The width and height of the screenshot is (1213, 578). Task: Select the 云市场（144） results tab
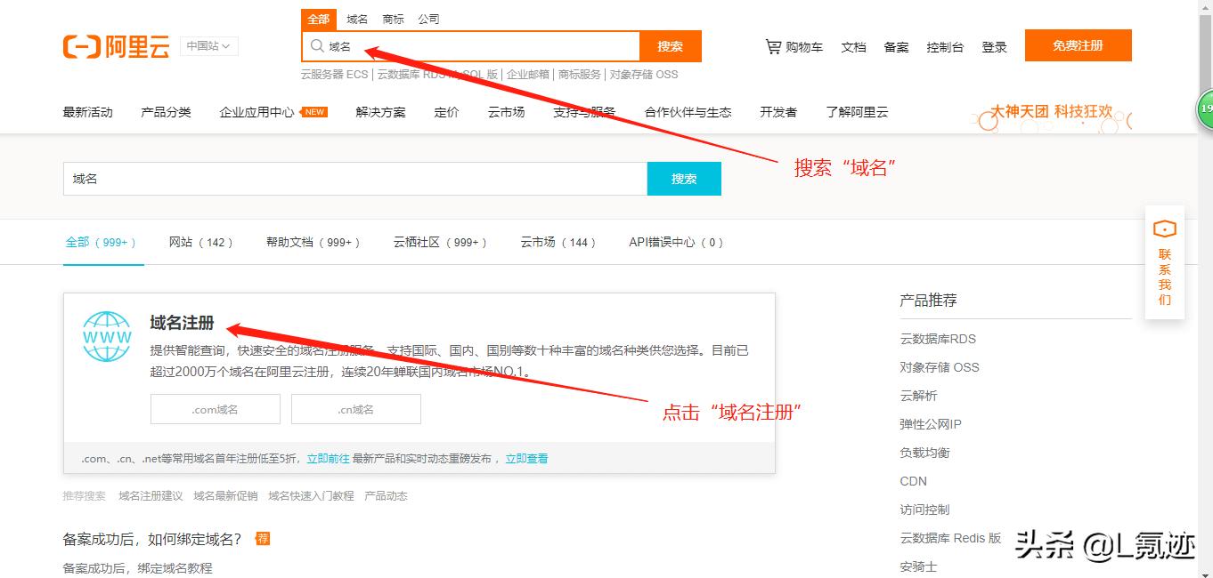[x=557, y=241]
